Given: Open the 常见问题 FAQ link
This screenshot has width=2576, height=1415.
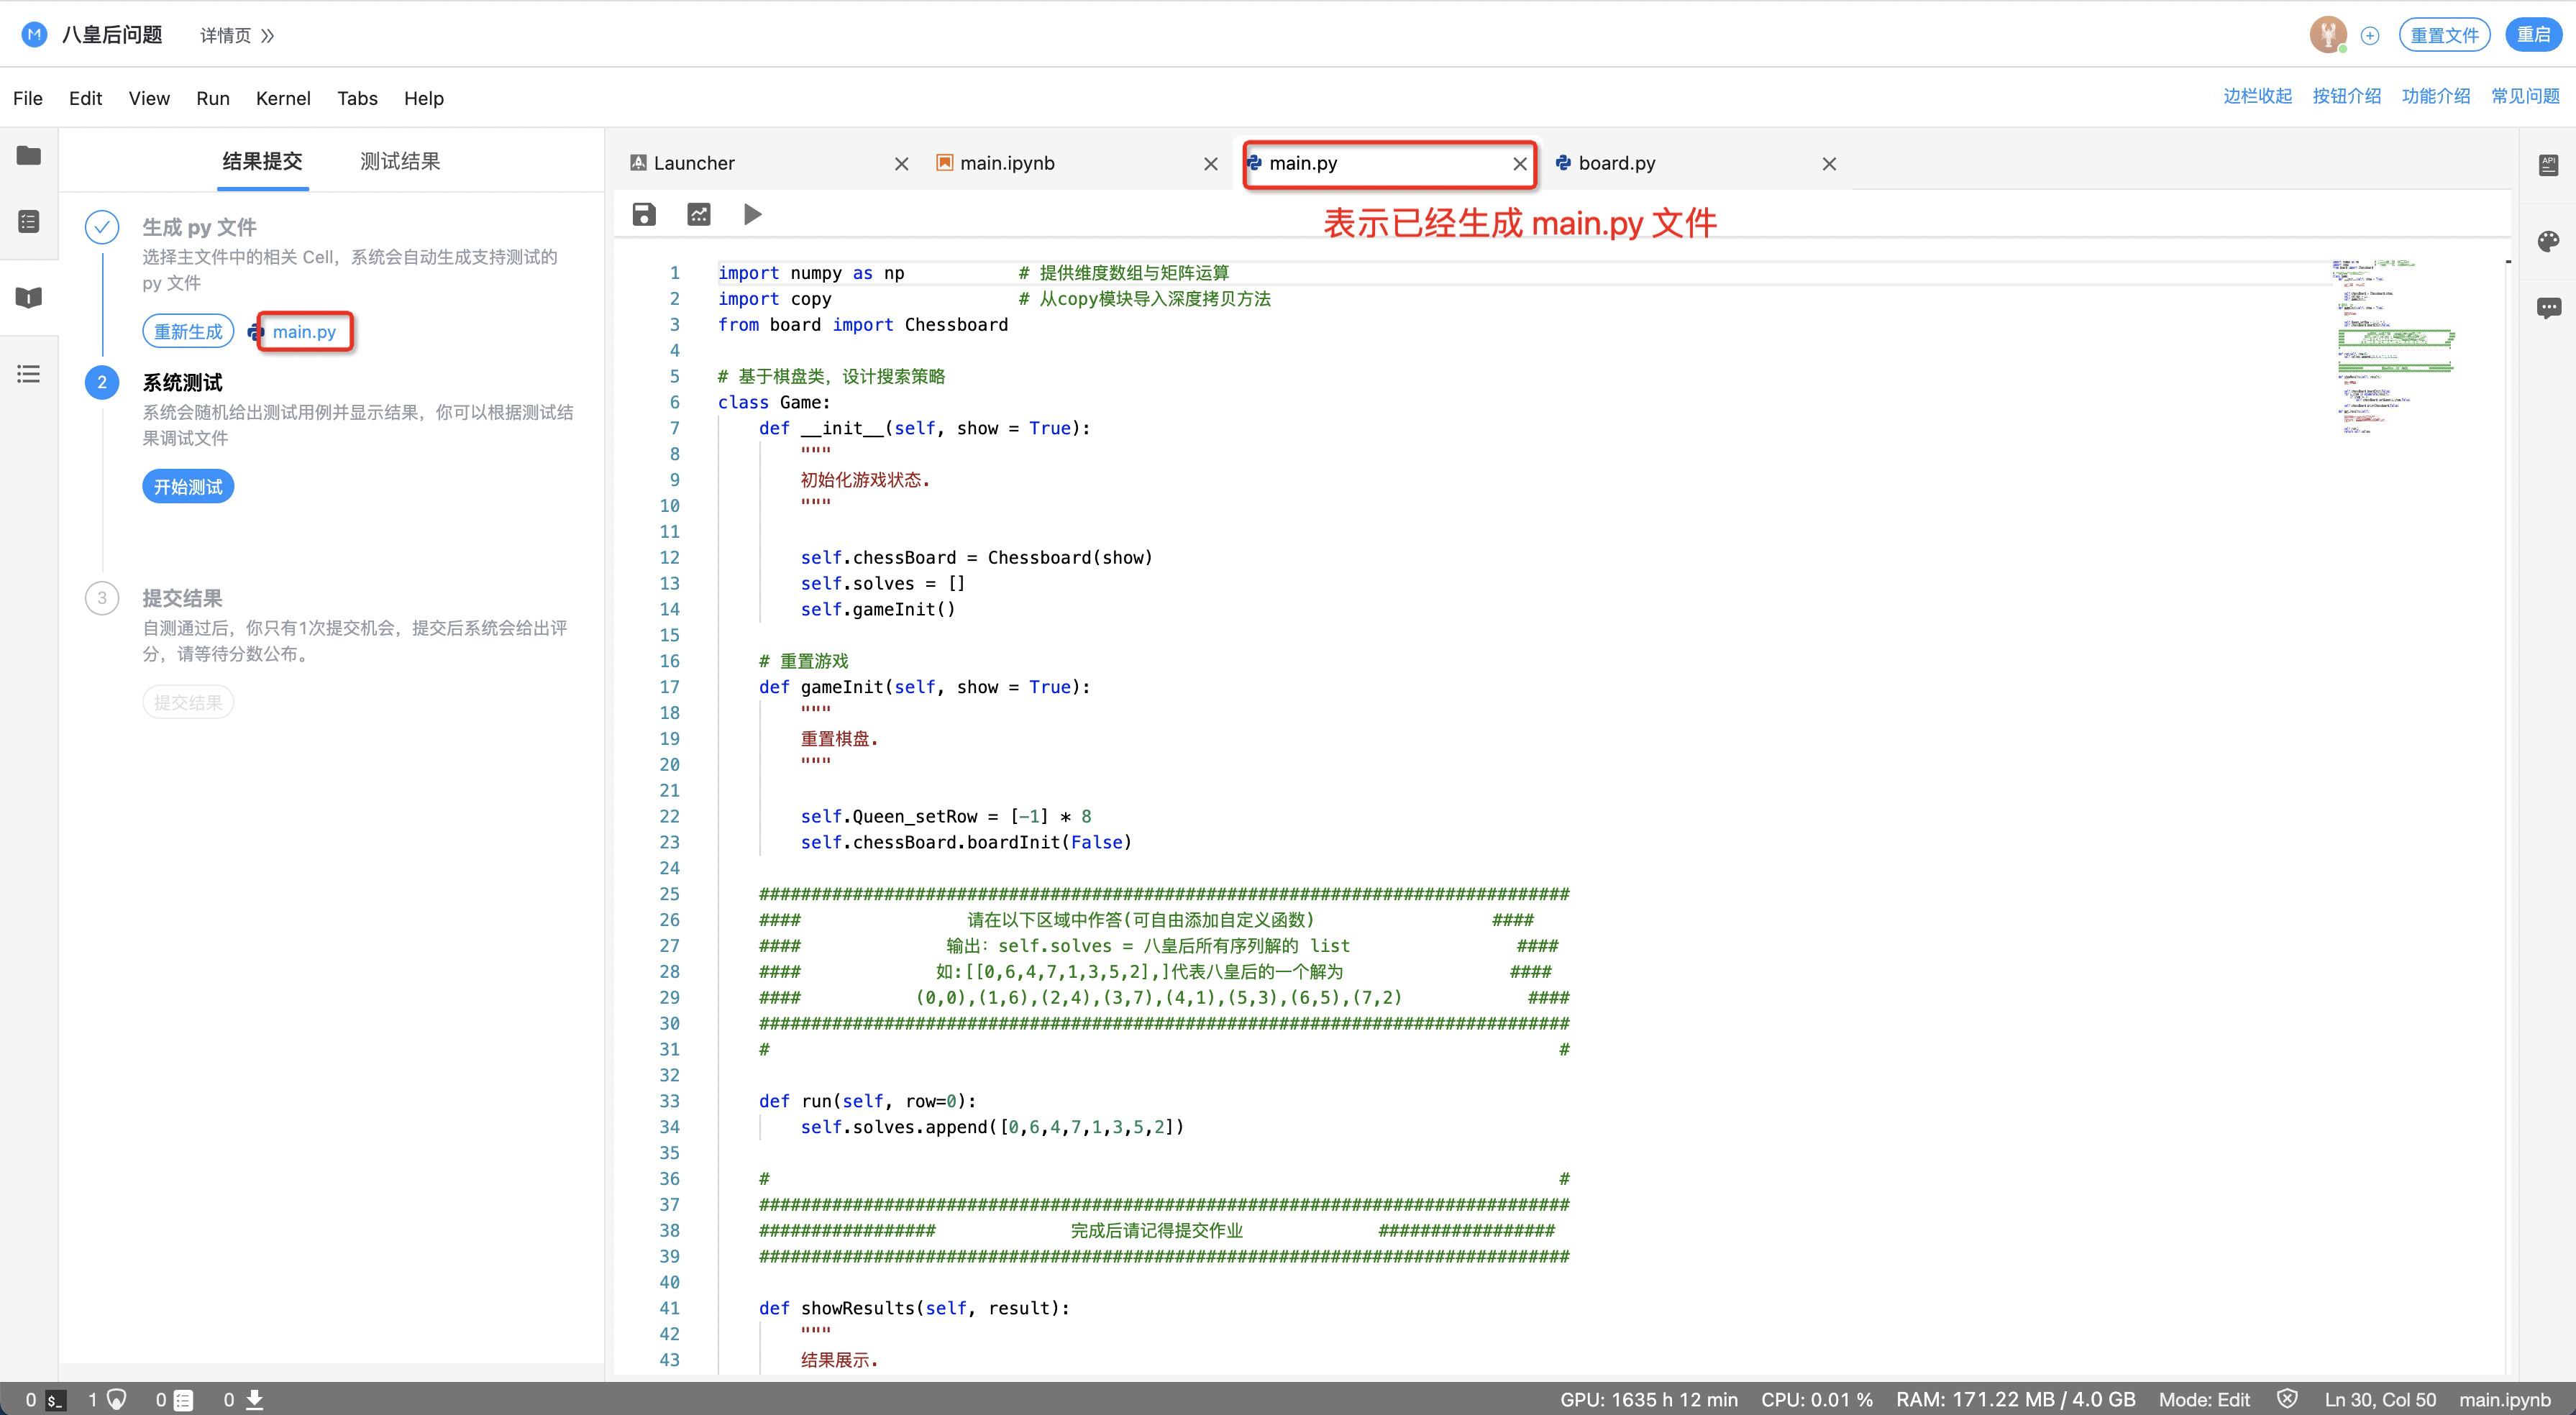Looking at the screenshot, I should (2525, 96).
